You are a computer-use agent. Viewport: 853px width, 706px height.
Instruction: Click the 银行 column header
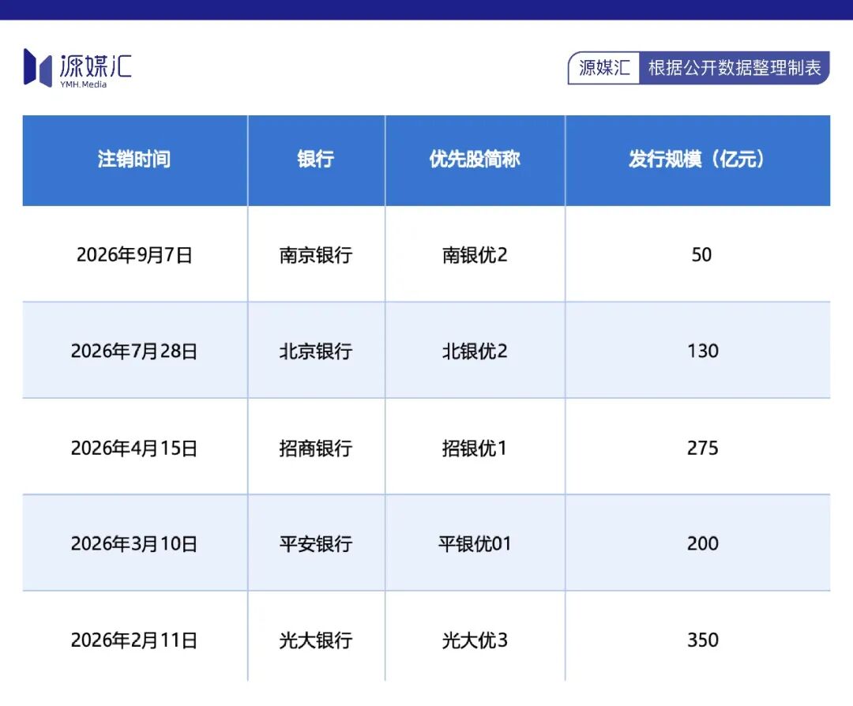pyautogui.click(x=315, y=160)
